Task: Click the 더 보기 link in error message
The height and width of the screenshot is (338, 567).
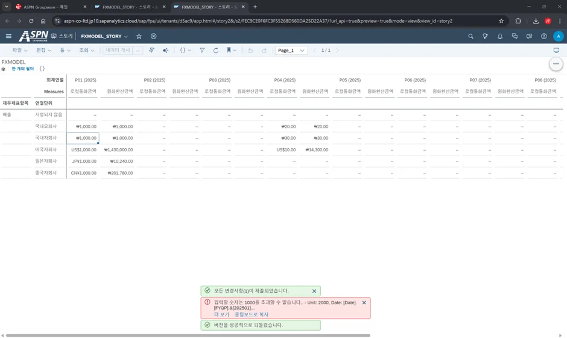Action: 221,315
